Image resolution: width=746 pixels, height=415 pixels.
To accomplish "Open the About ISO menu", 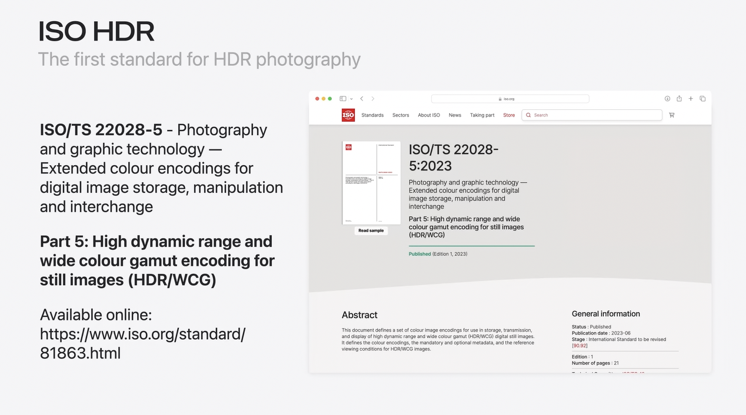I will click(429, 115).
